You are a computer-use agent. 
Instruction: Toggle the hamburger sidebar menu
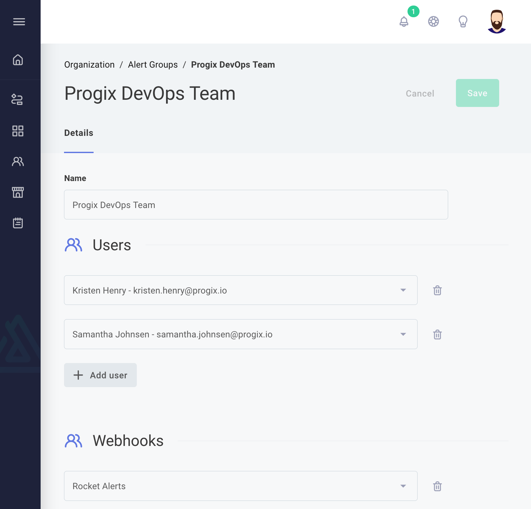coord(19,22)
